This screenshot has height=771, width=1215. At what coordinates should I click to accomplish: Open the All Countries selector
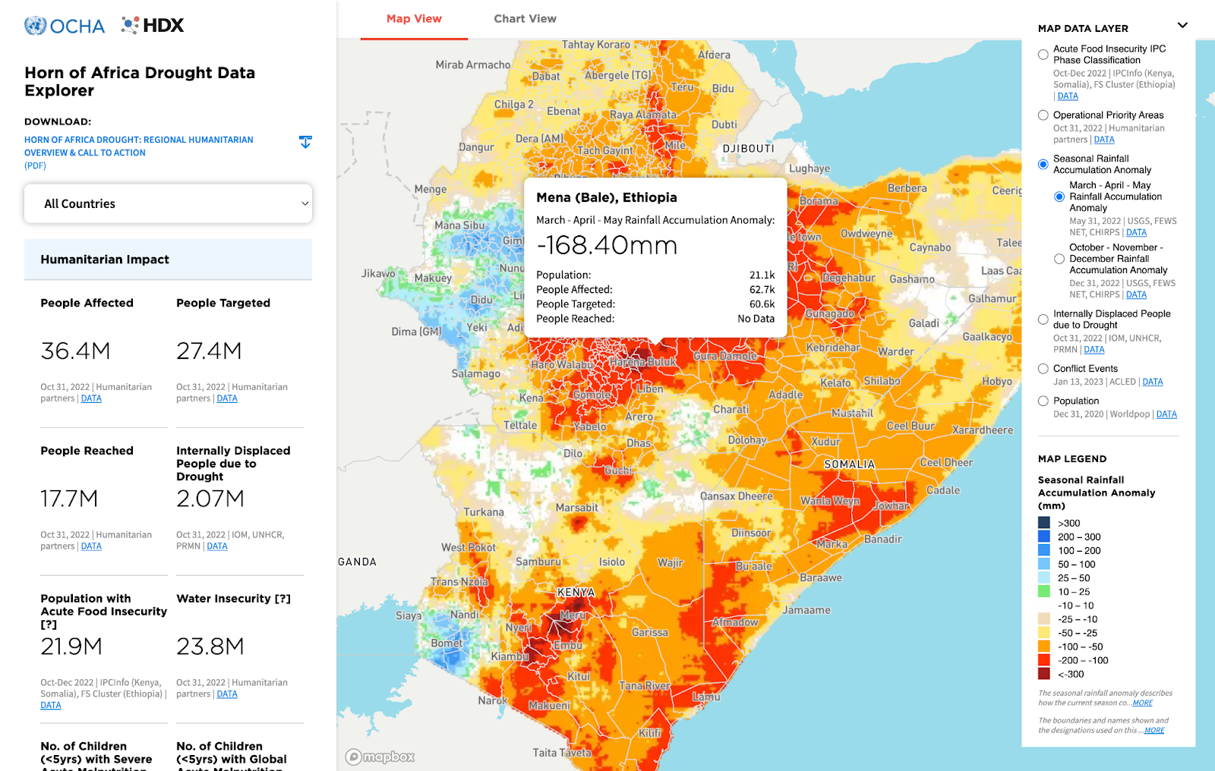pos(168,203)
